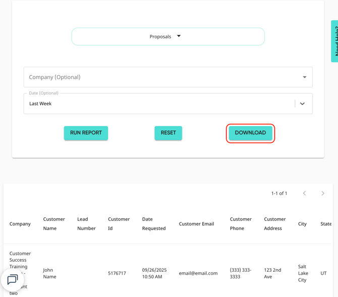
Task: Go to previous page of results
Action: 304,193
